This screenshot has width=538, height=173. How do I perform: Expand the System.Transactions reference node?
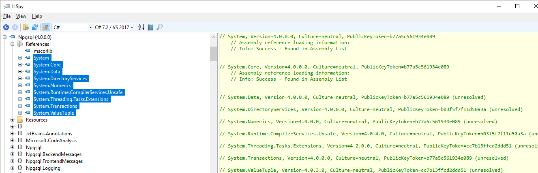click(x=20, y=106)
